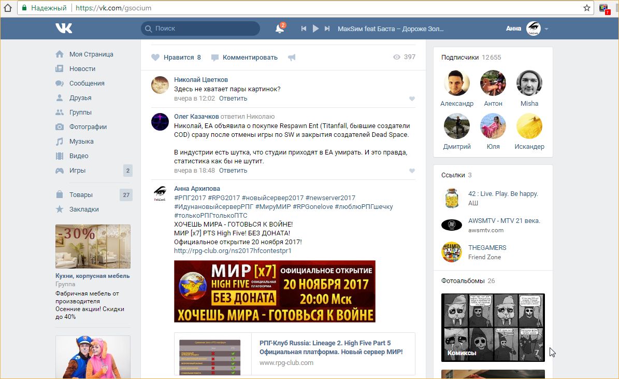This screenshot has height=379, width=619.
Task: Expand the Анна profile dropdown menu
Action: [546, 29]
